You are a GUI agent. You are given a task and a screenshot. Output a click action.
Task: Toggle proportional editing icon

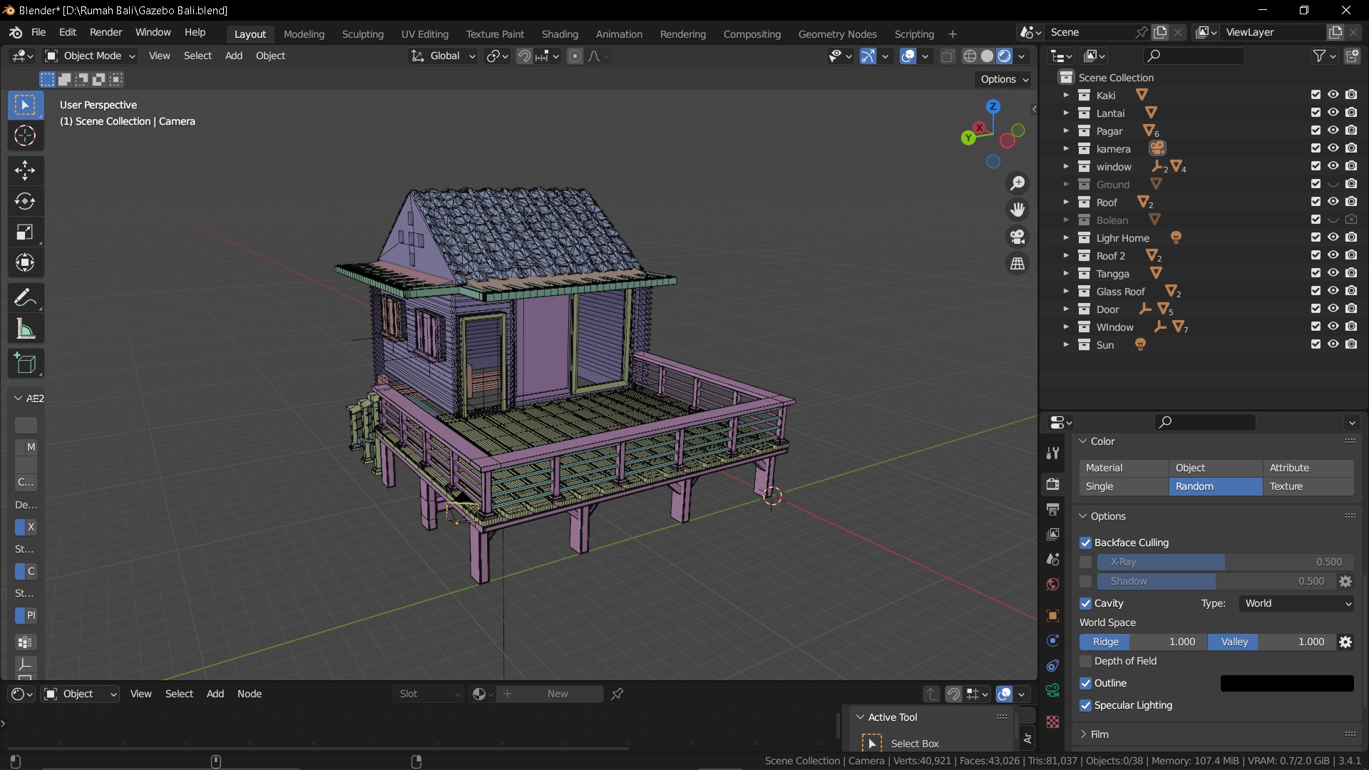(575, 56)
